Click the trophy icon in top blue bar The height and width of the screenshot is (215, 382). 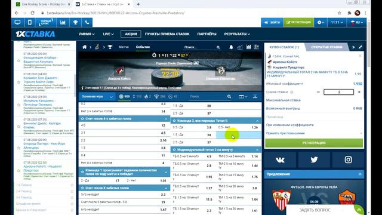click(x=76, y=23)
